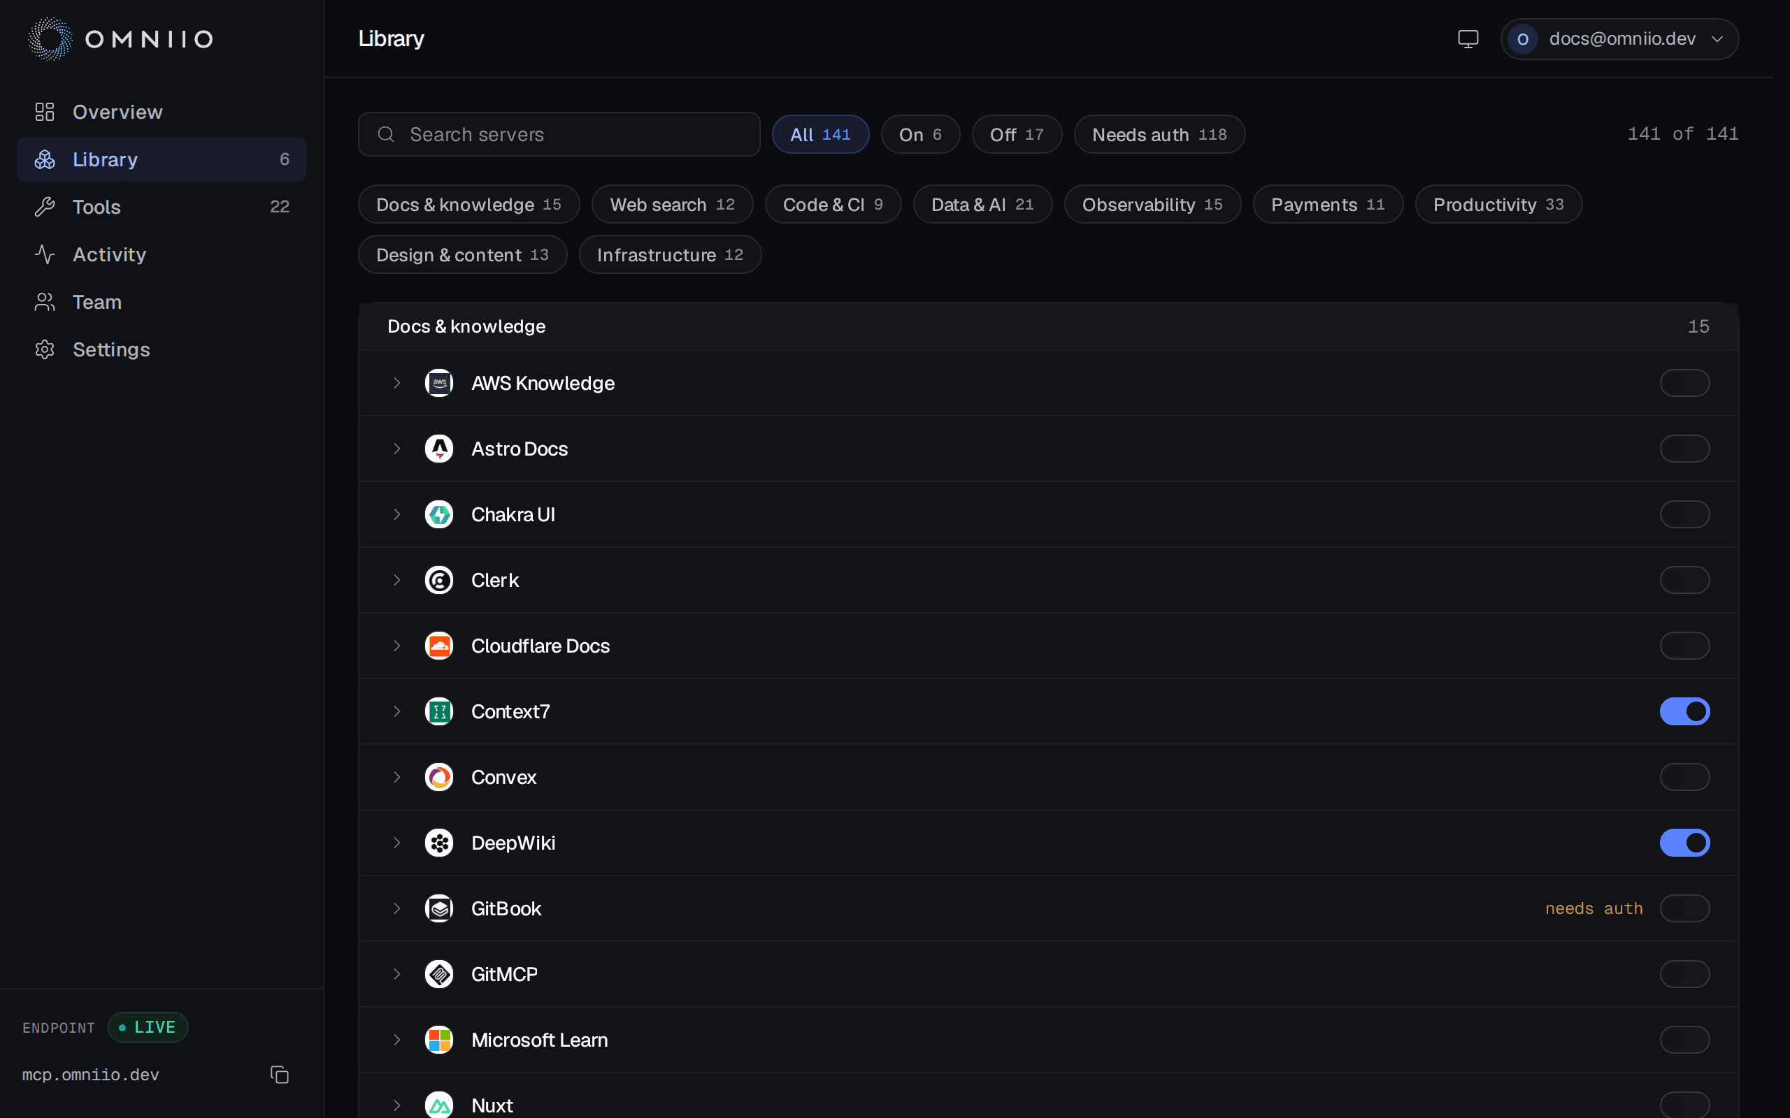
Task: Click the monitor display icon in header
Action: 1468,38
